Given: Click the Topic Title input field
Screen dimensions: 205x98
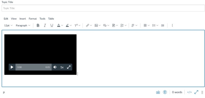Looking at the screenshot, I should tap(103, 8).
